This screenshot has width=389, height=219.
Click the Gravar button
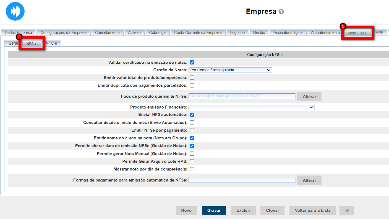point(214,210)
